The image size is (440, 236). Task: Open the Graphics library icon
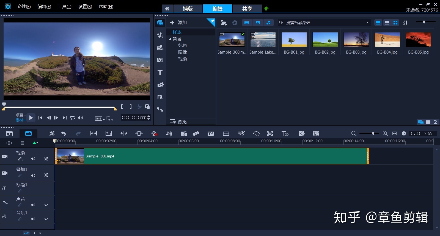(160, 85)
